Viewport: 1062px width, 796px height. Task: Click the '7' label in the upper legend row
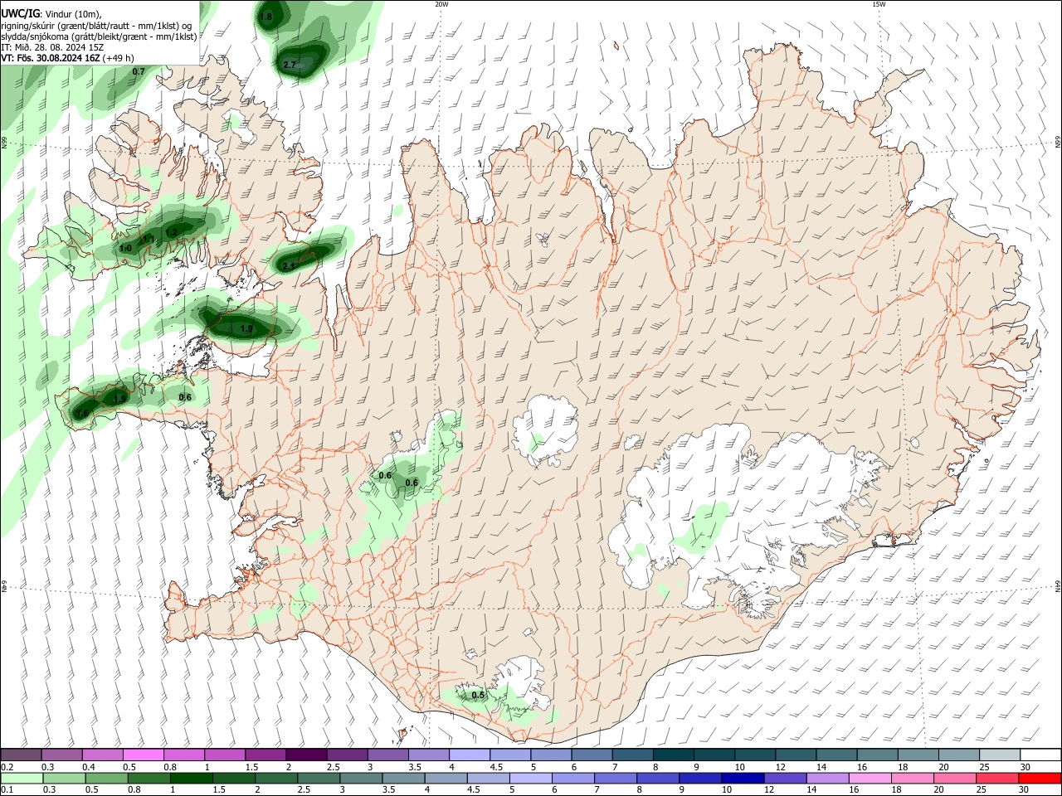615,767
